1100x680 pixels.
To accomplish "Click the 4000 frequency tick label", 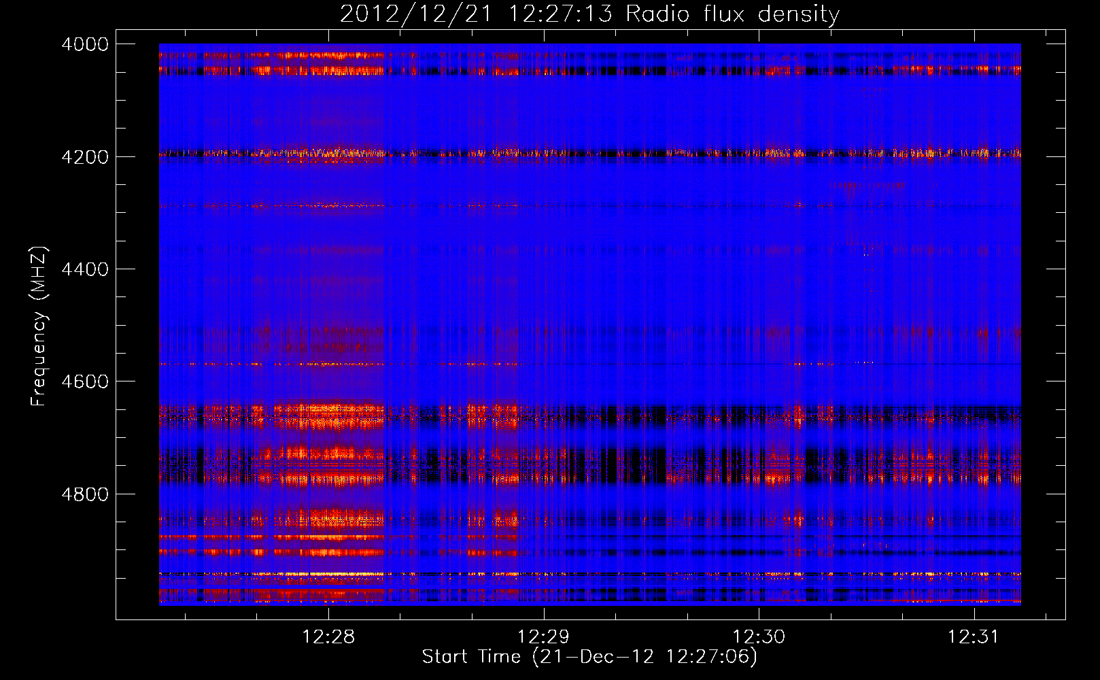I will tap(85, 44).
